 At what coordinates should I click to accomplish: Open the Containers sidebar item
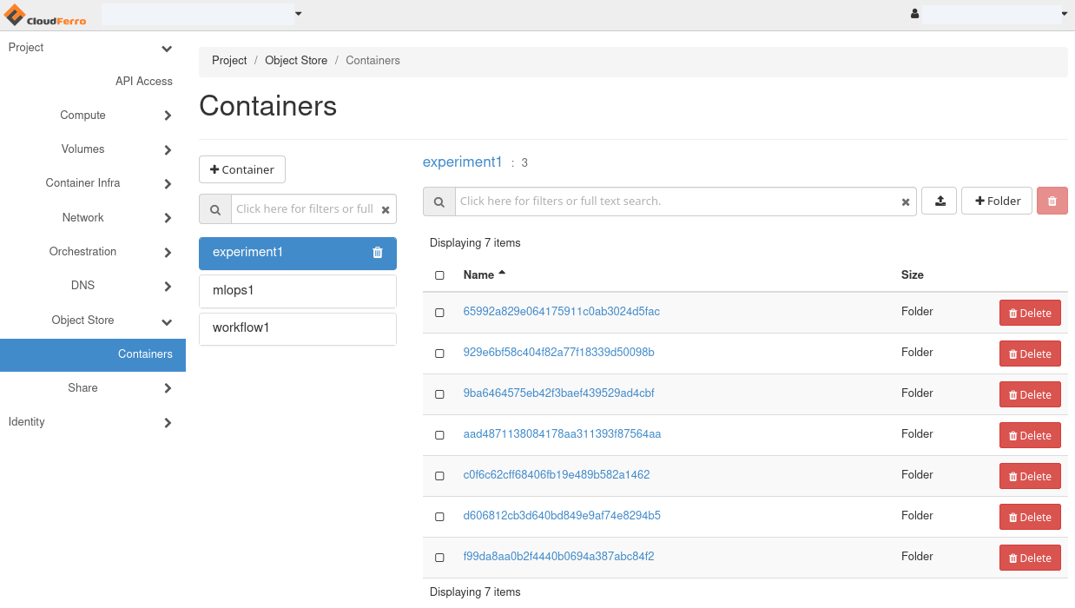click(93, 354)
